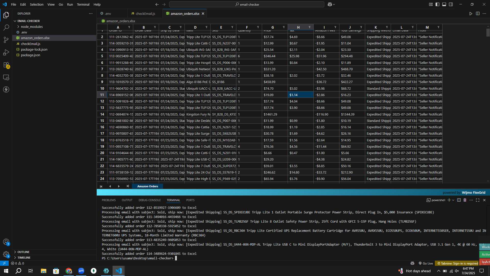490x276 pixels.
Task: Create a new terminal with plus button
Action: (449, 200)
